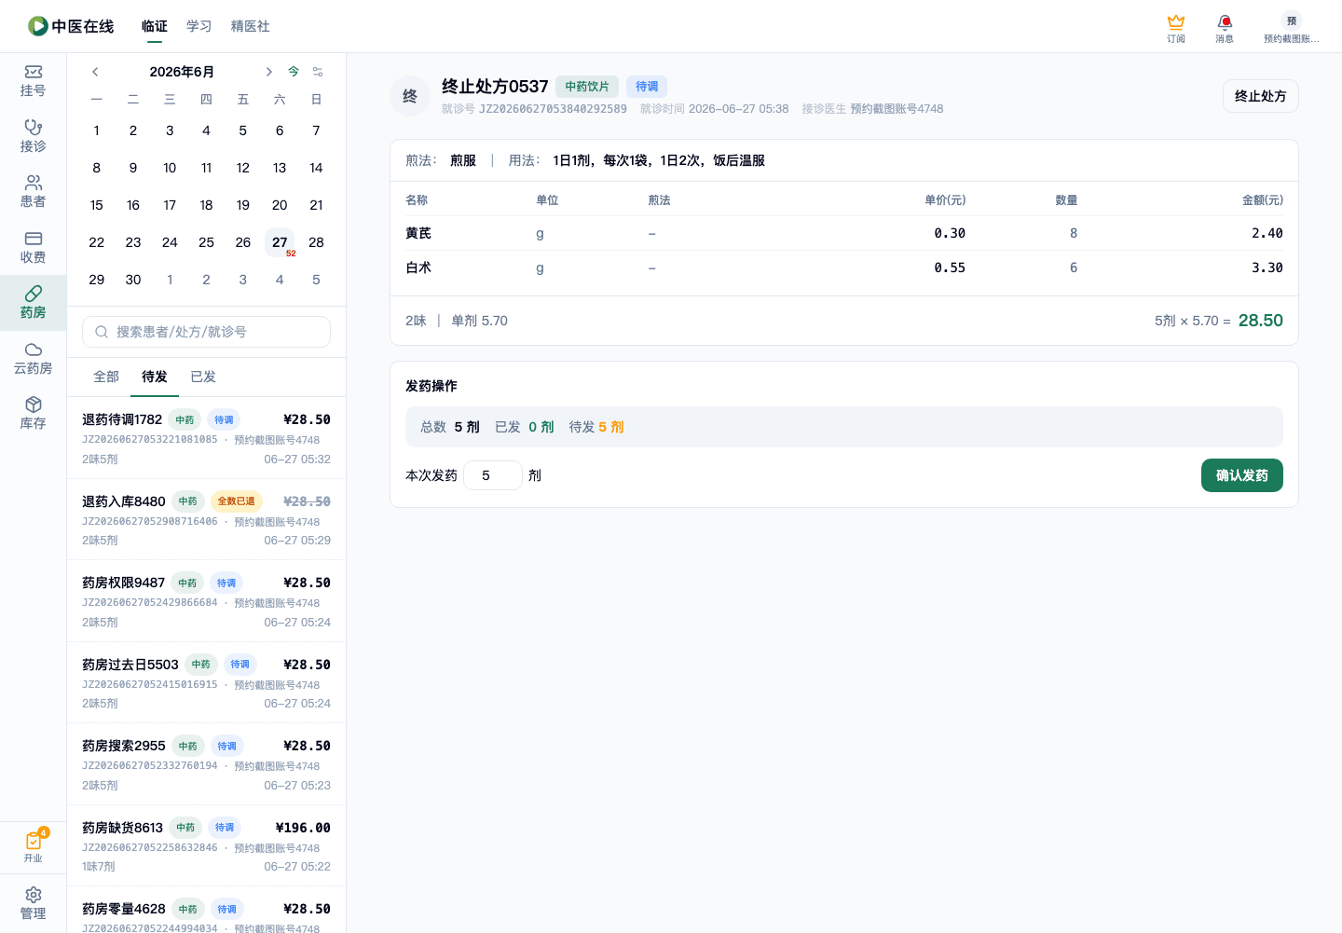Screen dimensions: 1342x933
Task: Open prescription 药房缺货8613
Action: pos(206,846)
